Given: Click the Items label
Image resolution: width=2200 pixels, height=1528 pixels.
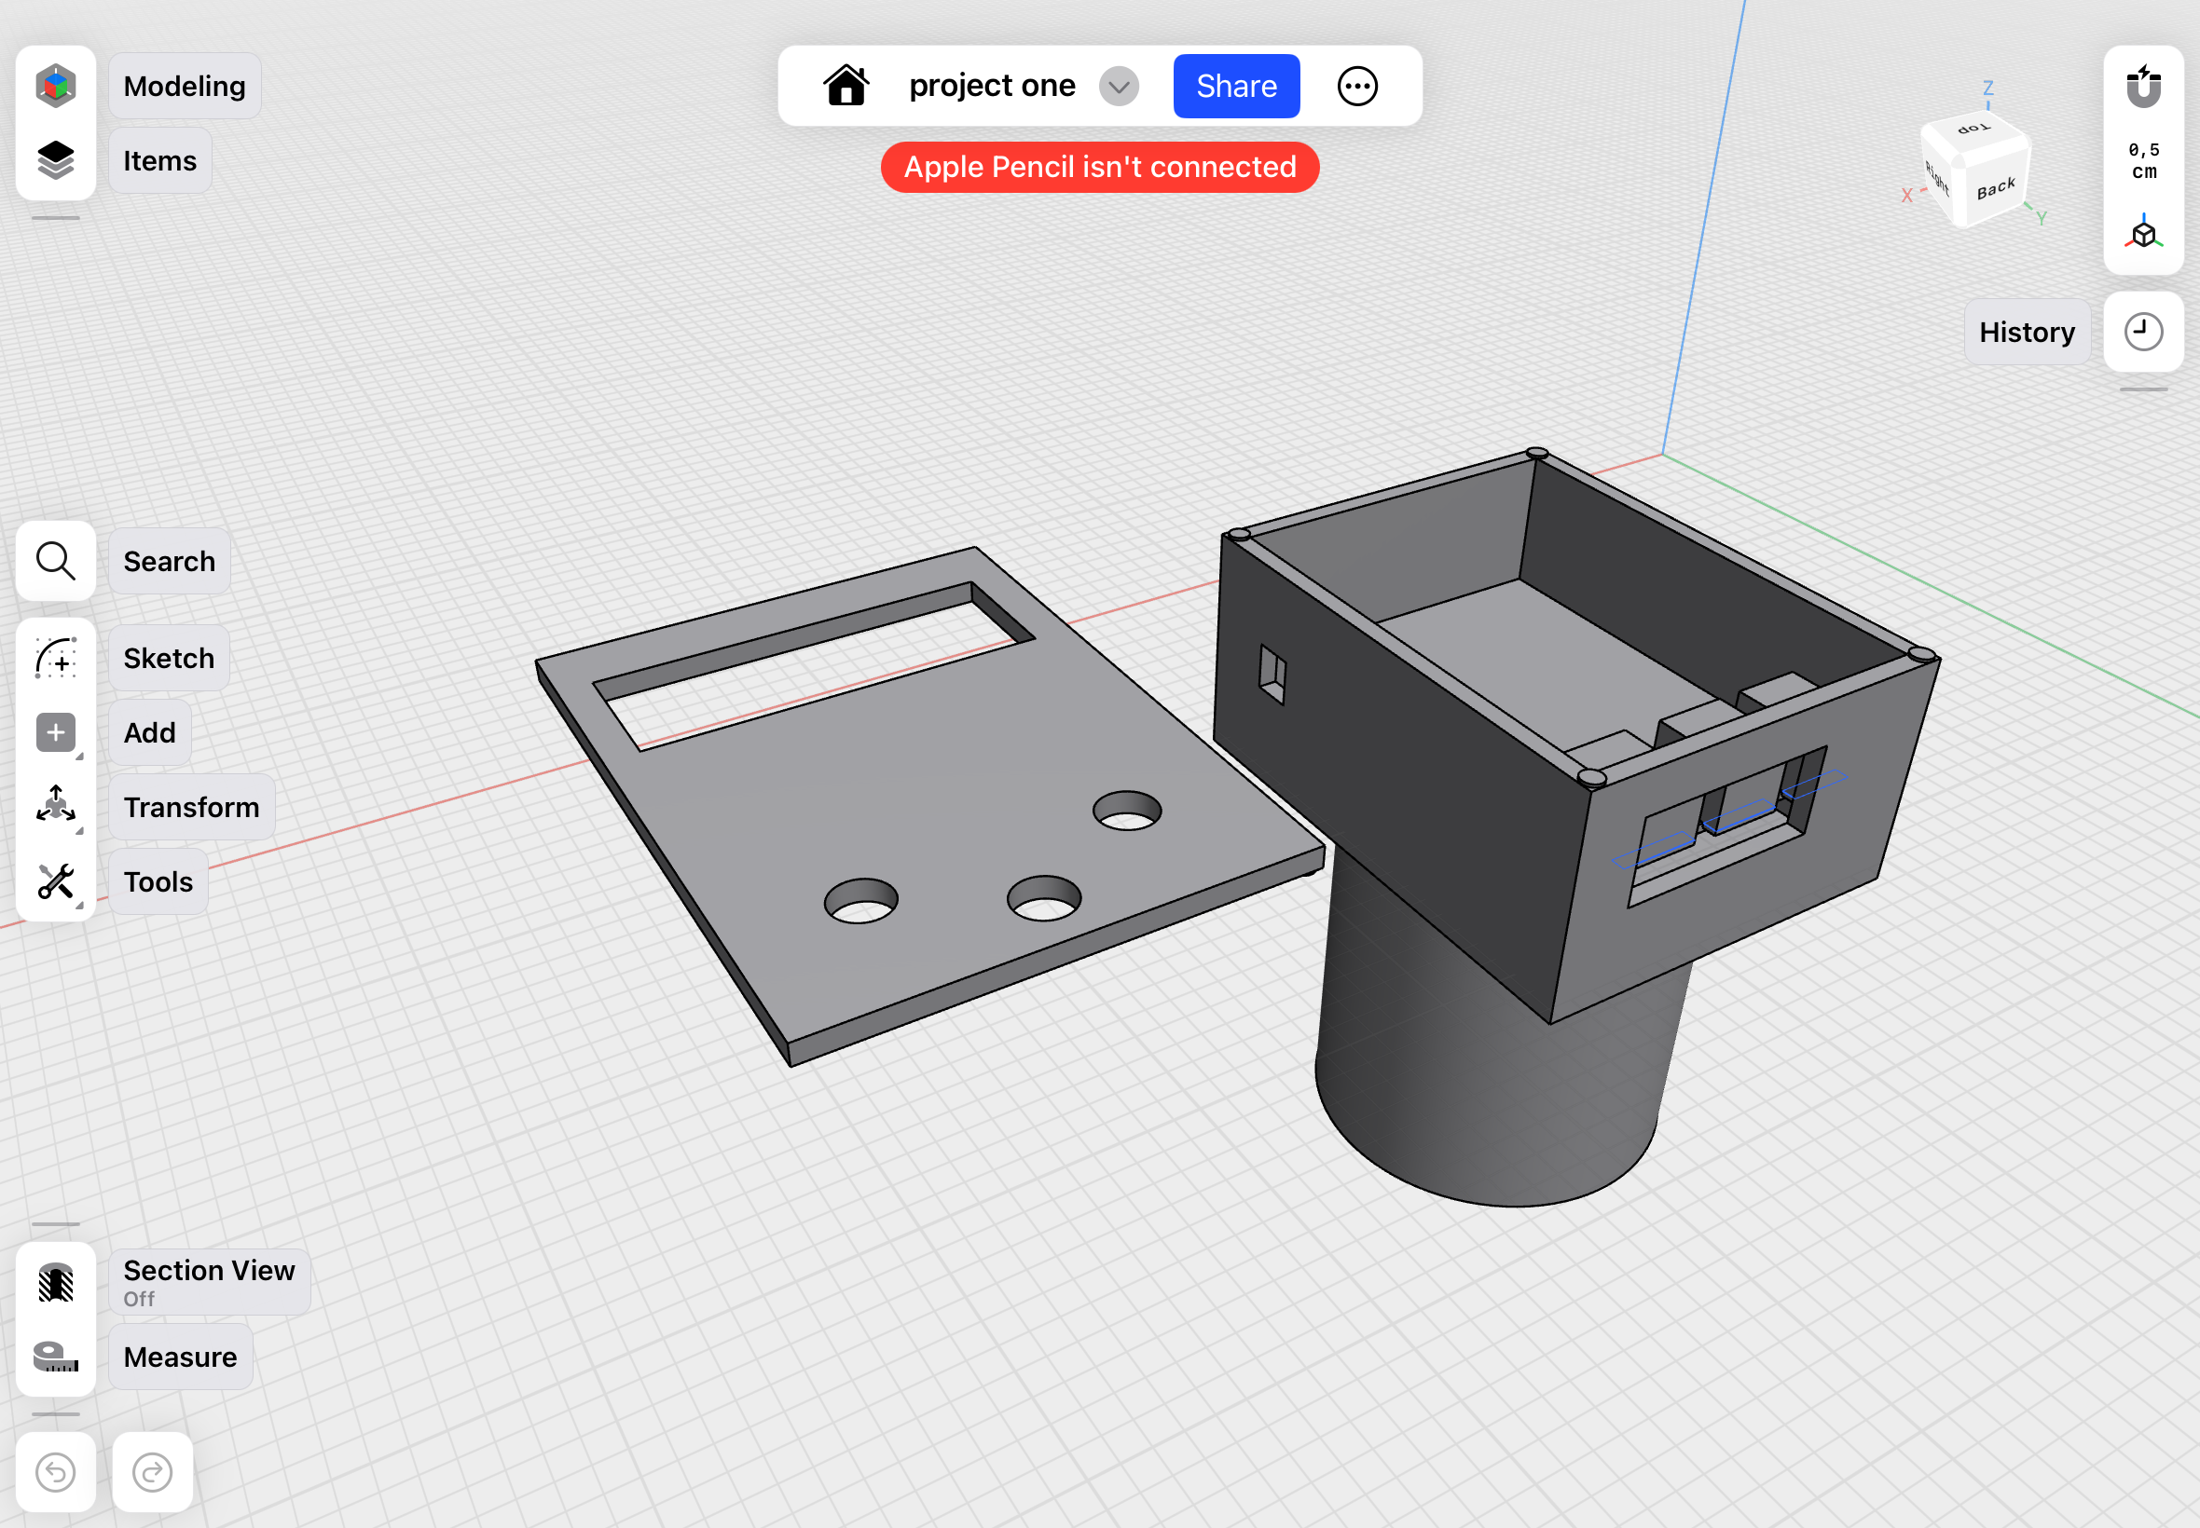Looking at the screenshot, I should (160, 160).
